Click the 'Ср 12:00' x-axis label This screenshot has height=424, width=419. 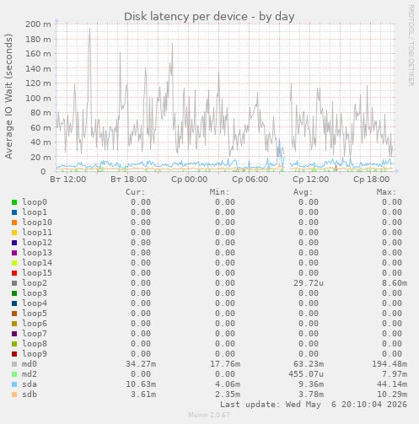point(311,180)
